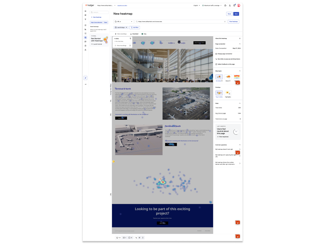Click New heatmap in the left panel

[x=96, y=17]
